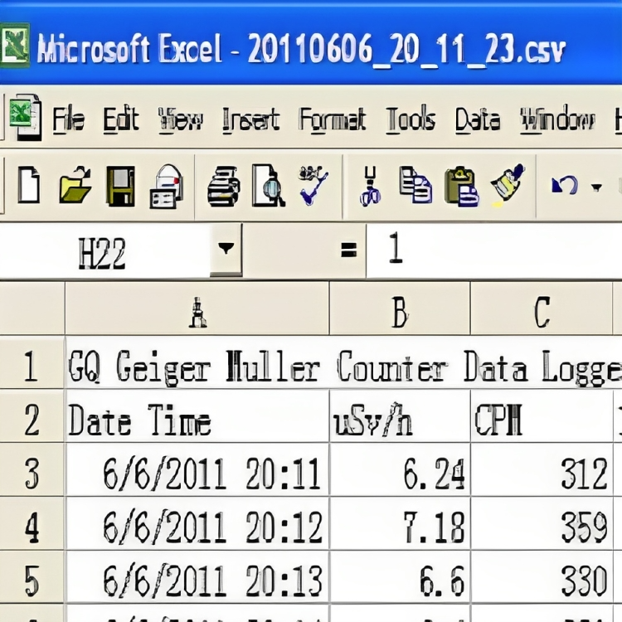This screenshot has width=622, height=622.
Task: Open the Edit menu
Action: pyautogui.click(x=121, y=119)
